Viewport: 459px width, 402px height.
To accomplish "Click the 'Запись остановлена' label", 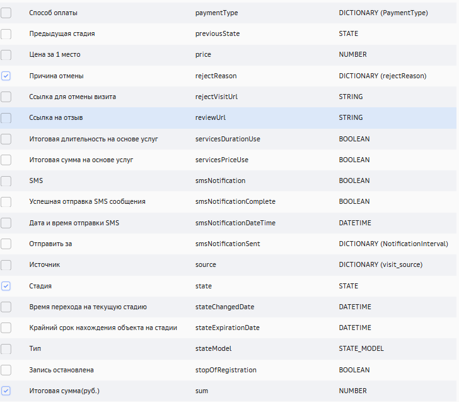I will pyautogui.click(x=61, y=370).
